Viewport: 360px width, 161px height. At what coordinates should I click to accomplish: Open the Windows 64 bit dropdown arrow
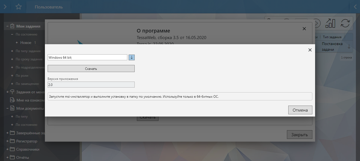click(132, 57)
